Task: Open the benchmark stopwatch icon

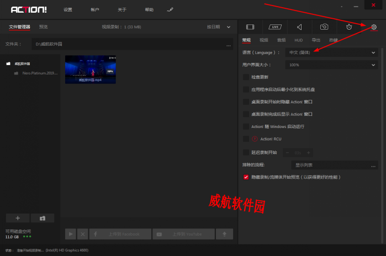Action: click(349, 26)
